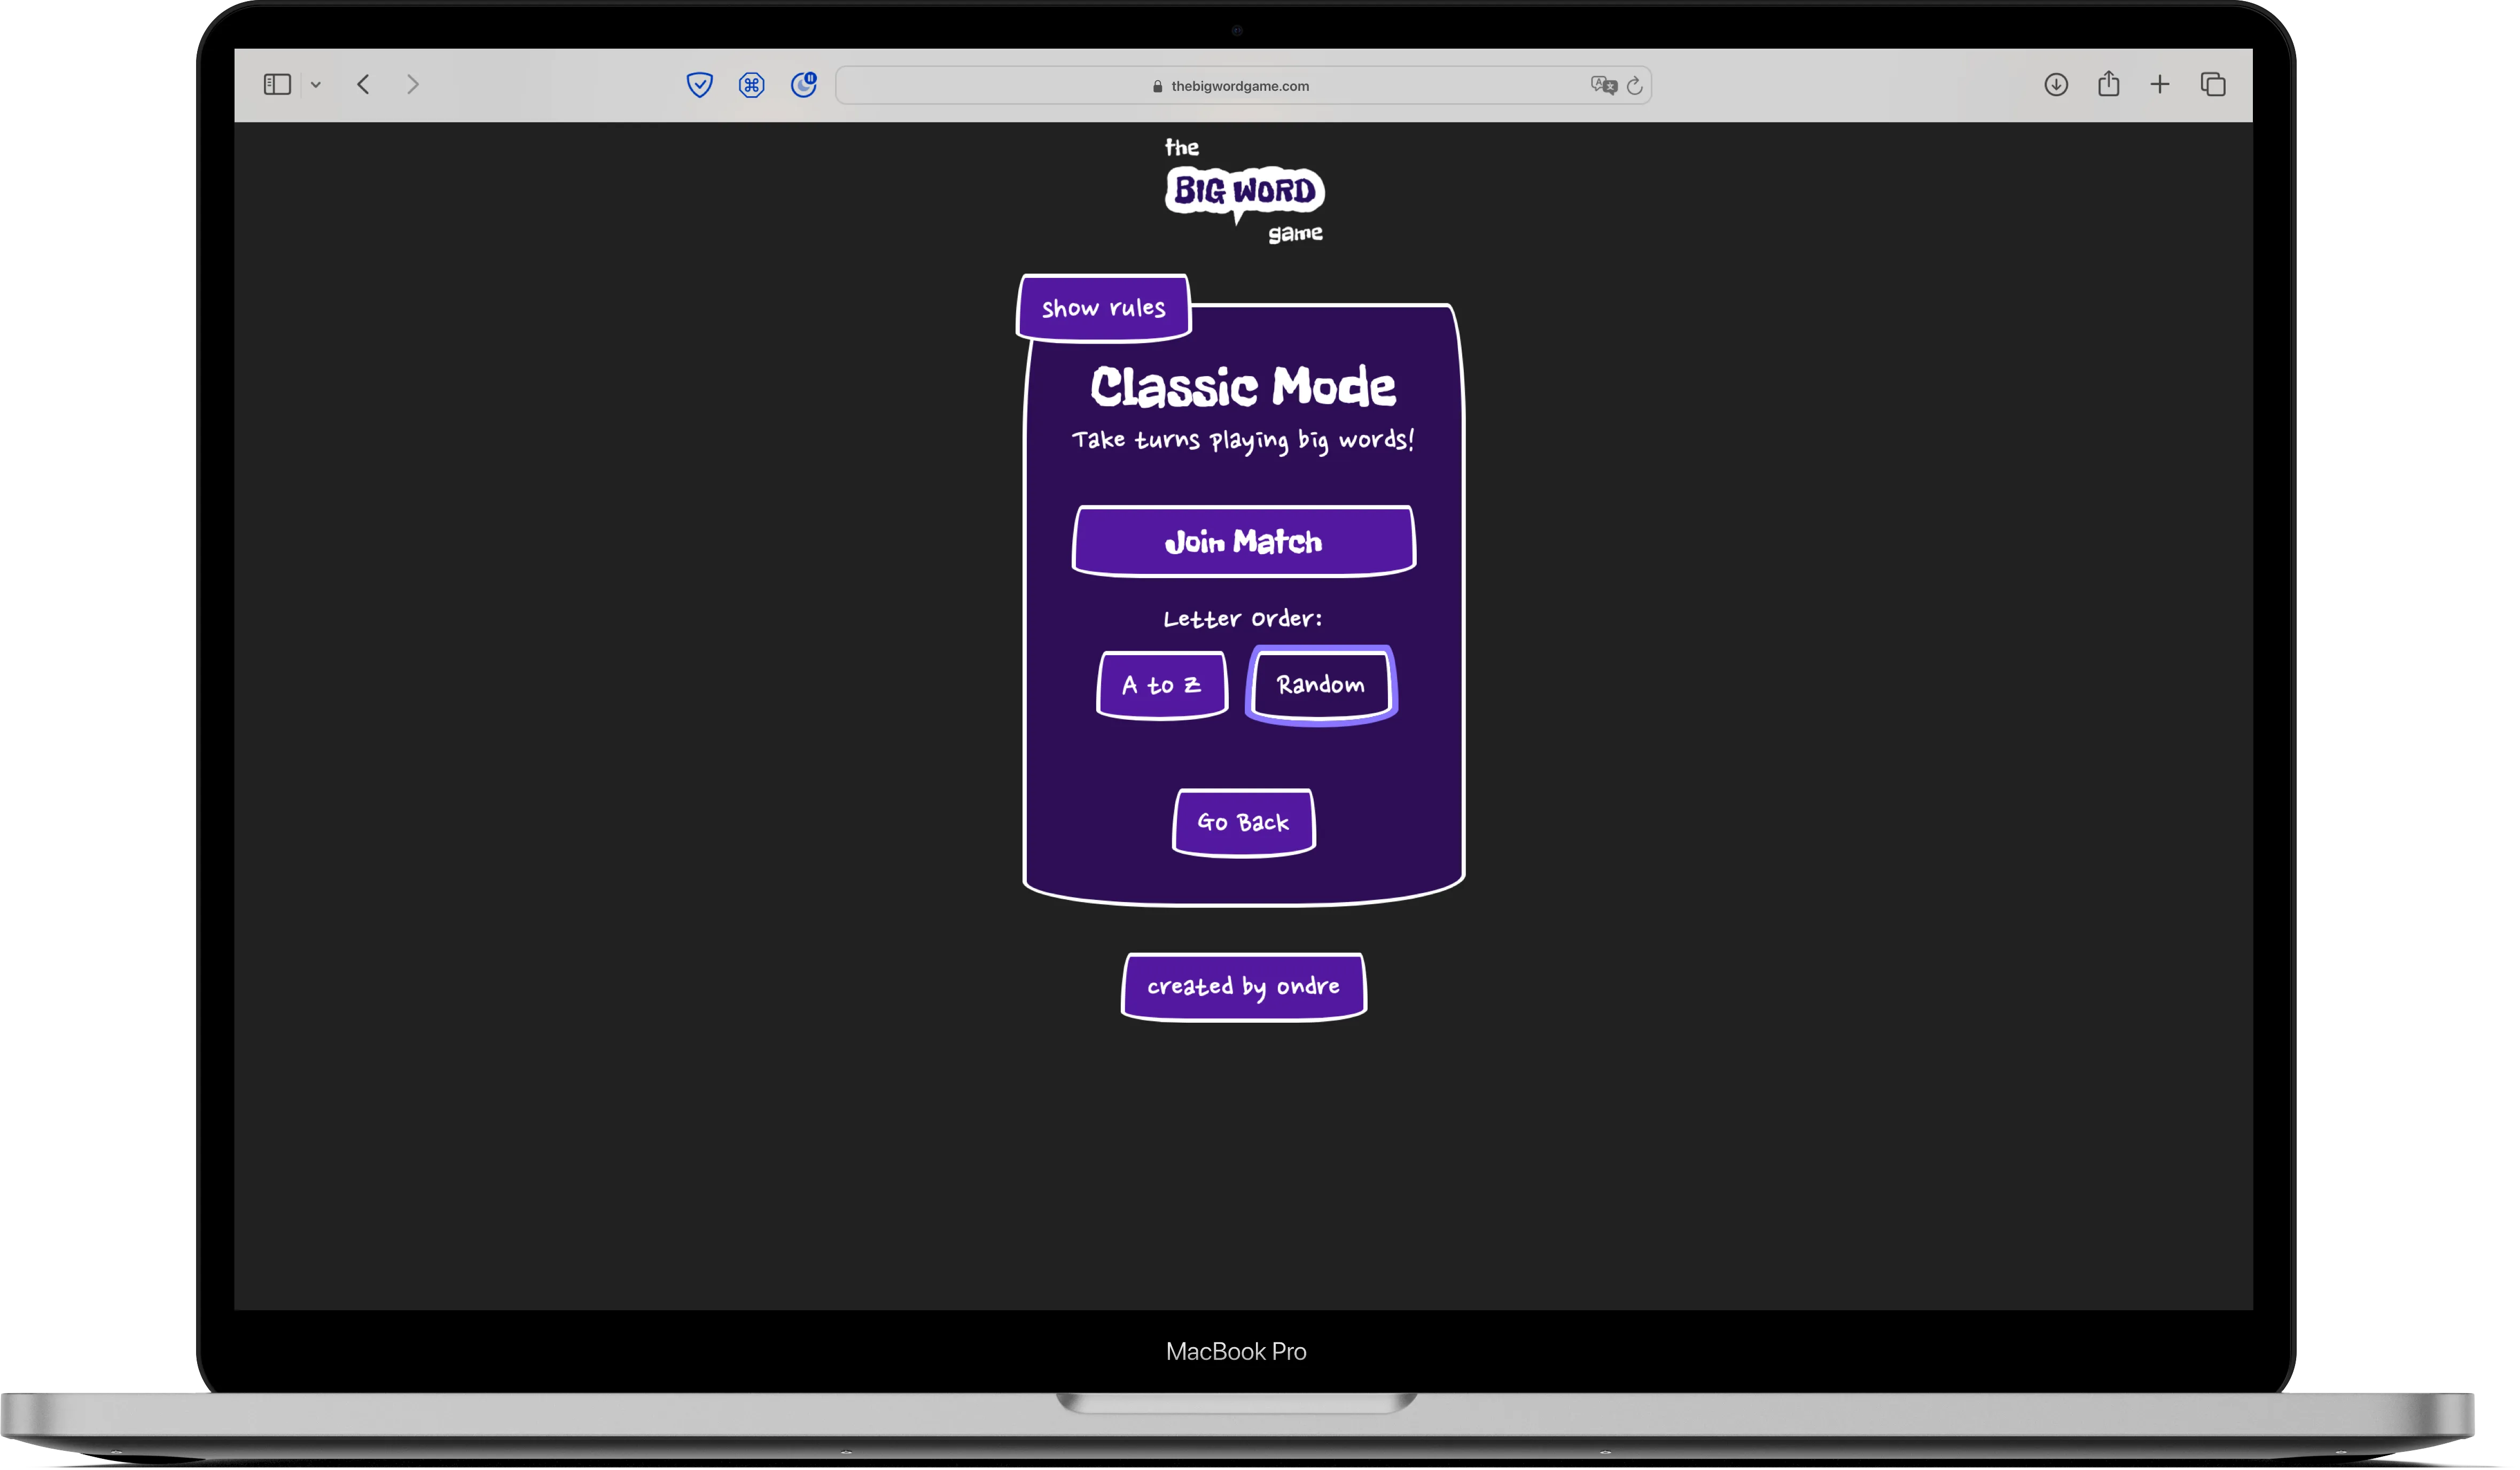Open the Share menu
Screen dimensions: 2520x1470
coord(2109,84)
